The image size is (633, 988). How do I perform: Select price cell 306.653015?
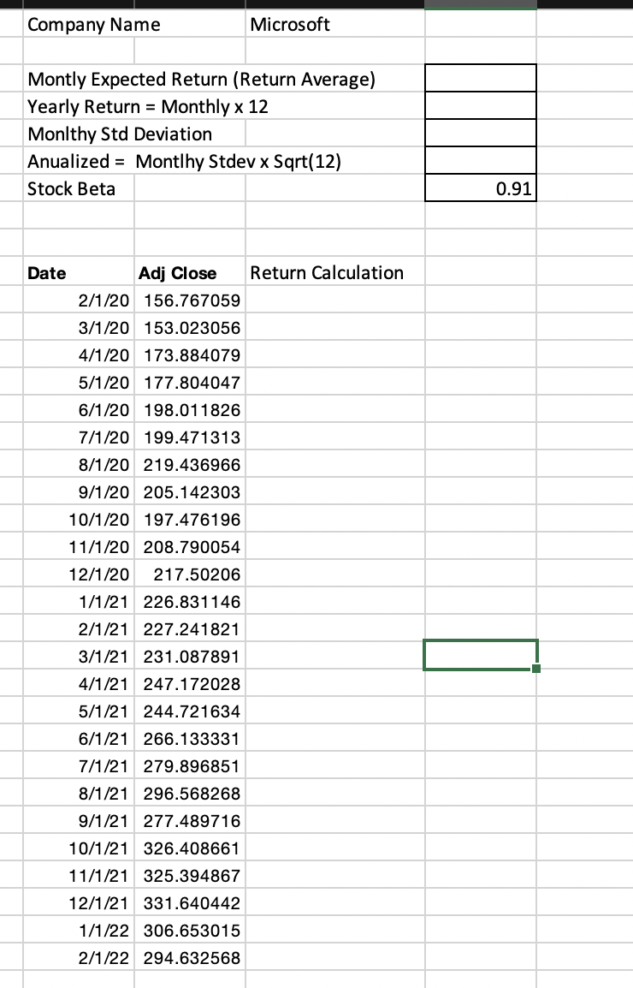190,931
